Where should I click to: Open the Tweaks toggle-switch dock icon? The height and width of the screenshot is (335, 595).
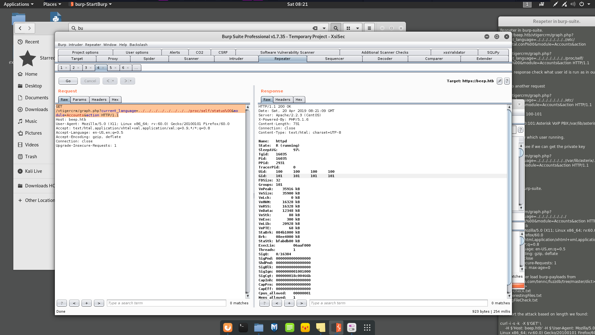[352, 328]
